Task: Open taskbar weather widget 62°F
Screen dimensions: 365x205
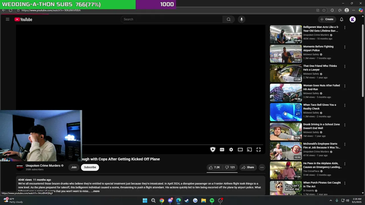Action: [x=13, y=200]
